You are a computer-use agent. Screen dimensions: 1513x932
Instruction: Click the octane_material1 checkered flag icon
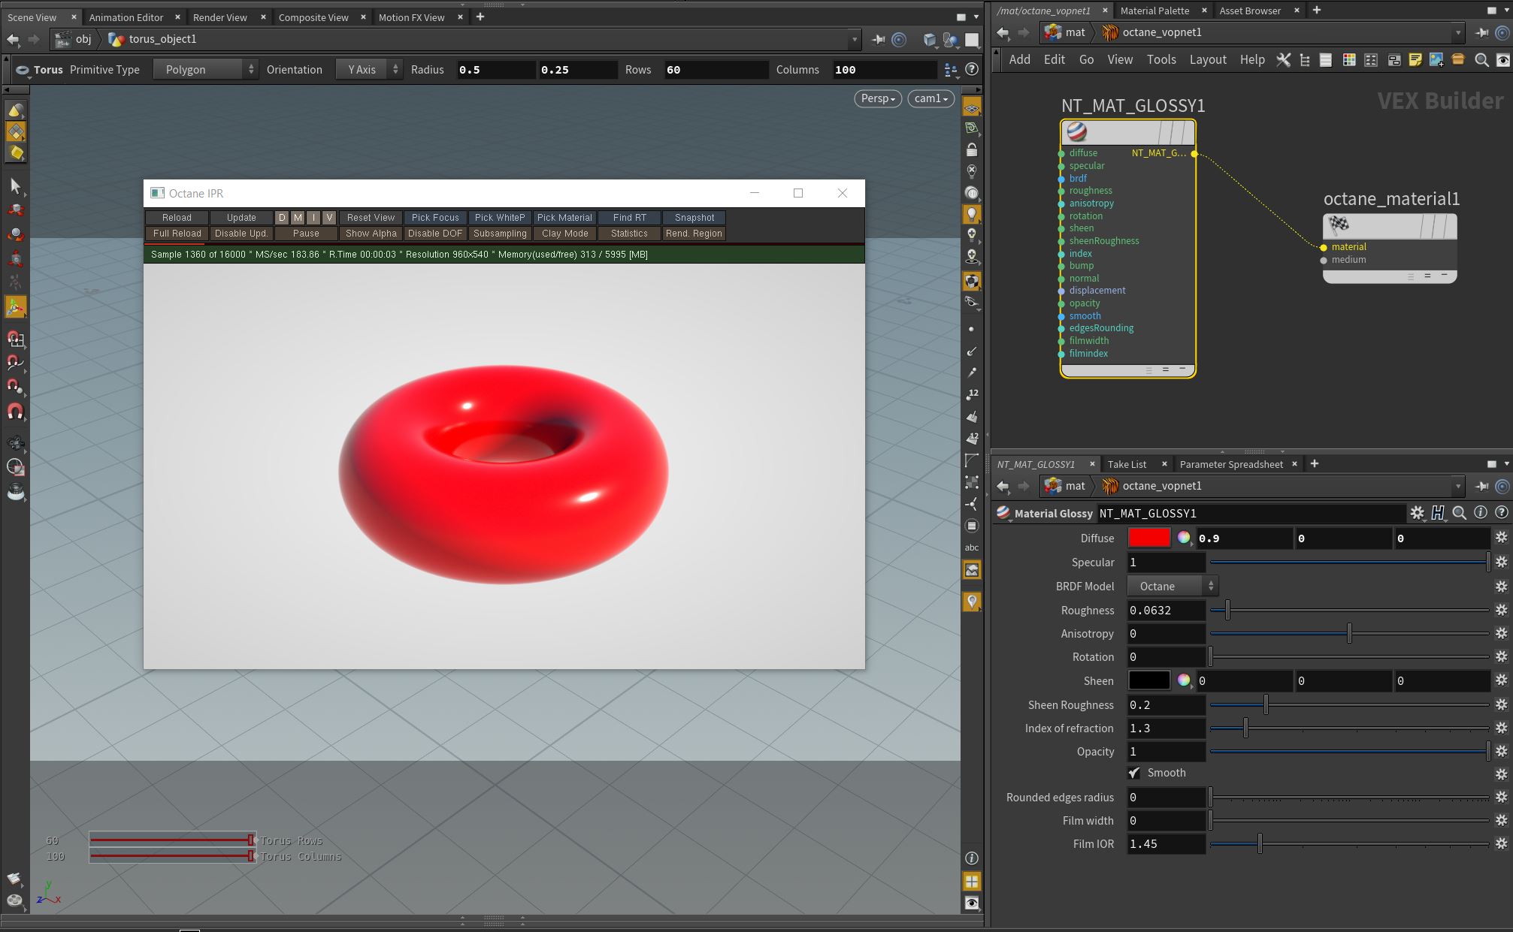(1339, 225)
